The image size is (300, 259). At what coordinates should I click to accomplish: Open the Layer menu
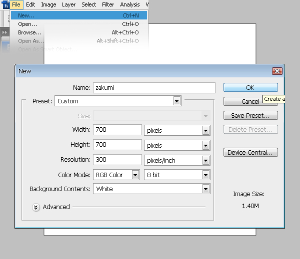pyautogui.click(x=68, y=4)
